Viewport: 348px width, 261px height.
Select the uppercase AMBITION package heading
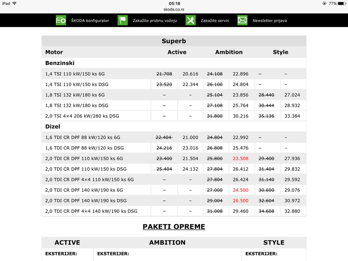point(167,243)
